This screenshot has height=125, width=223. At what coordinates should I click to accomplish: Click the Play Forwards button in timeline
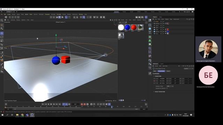(x=51, y=104)
